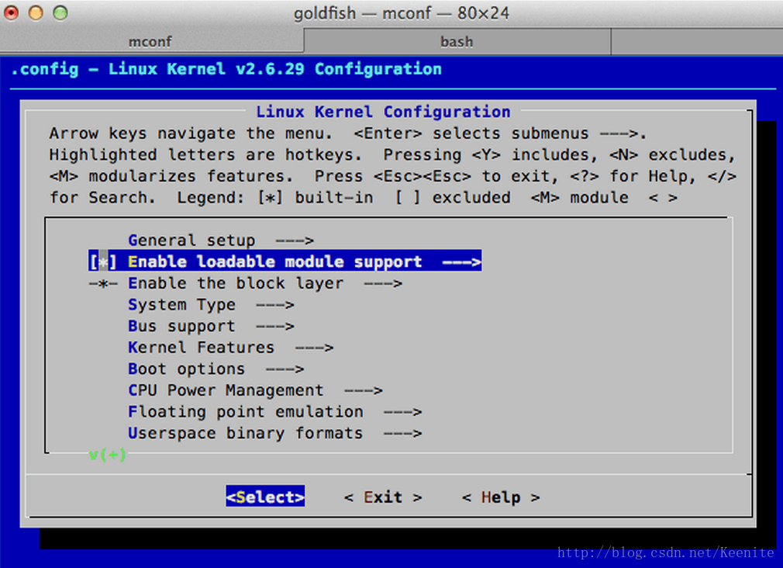
Task: Click the arrow after Userspace binary formats
Action: [x=403, y=434]
